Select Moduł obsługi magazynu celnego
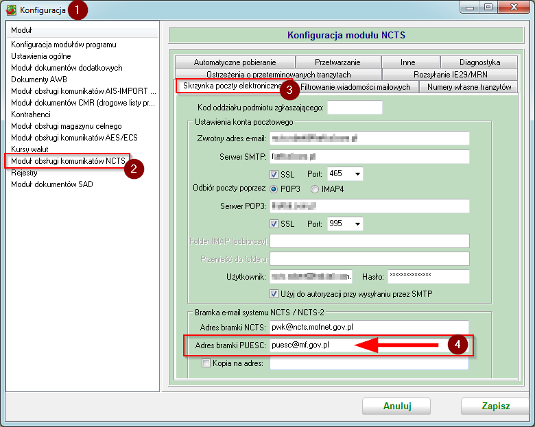The width and height of the screenshot is (535, 427). [x=67, y=126]
